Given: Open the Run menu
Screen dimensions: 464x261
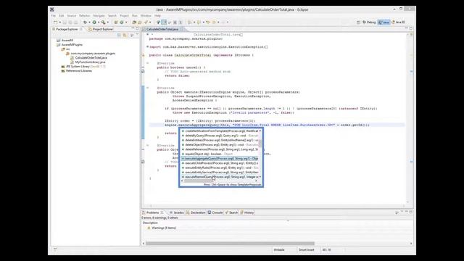Looking at the screenshot, I should pyautogui.click(x=135, y=16).
